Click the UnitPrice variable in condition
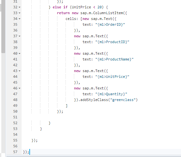The width and height of the screenshot is (181, 157). coord(81,7)
